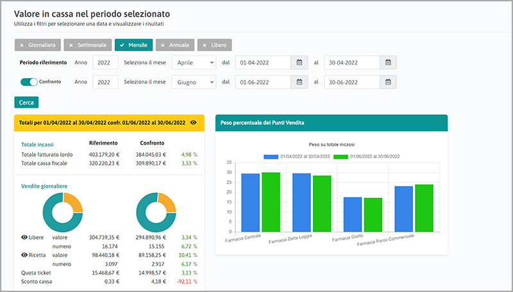Click the reference Anno 2022 field

(105, 63)
